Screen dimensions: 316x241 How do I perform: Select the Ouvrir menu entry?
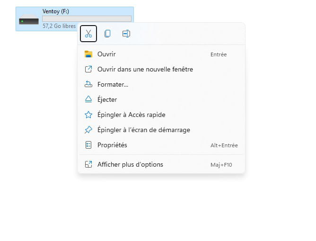106,54
